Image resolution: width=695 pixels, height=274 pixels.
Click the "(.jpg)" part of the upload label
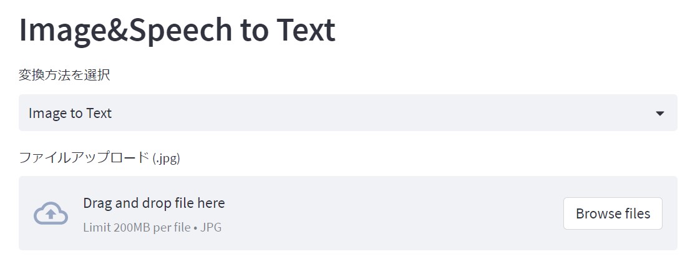[x=166, y=158]
